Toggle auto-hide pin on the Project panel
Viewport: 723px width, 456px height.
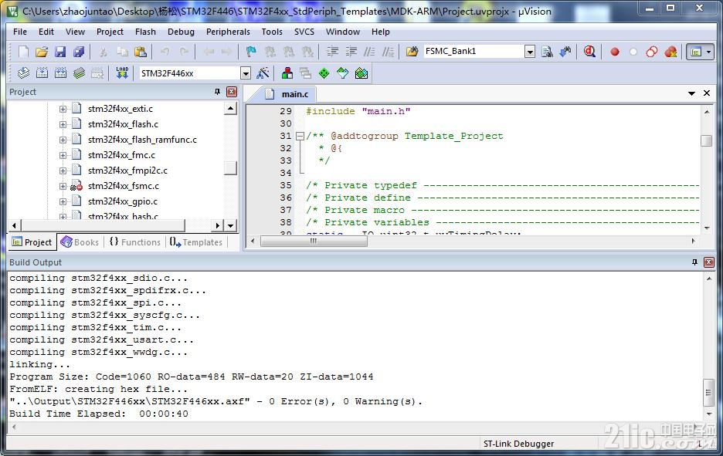tap(218, 92)
